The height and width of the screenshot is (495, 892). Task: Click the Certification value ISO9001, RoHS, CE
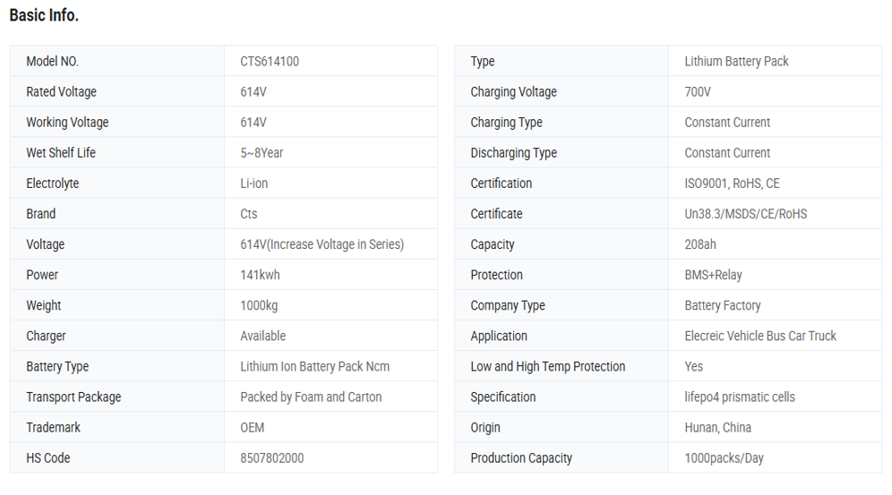[732, 183]
